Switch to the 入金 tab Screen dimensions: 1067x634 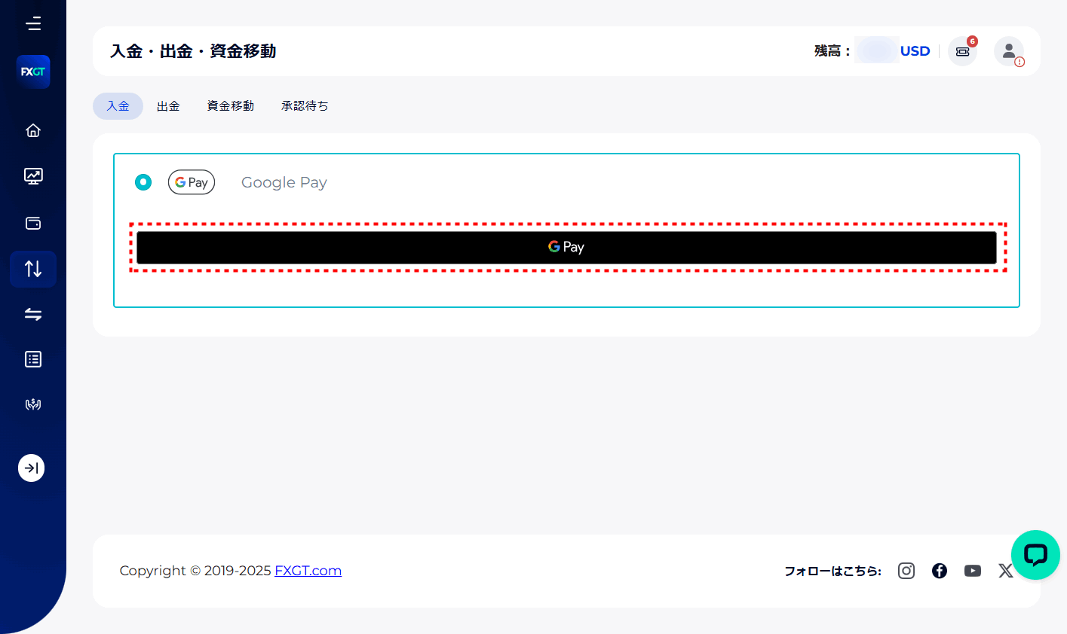pos(118,106)
